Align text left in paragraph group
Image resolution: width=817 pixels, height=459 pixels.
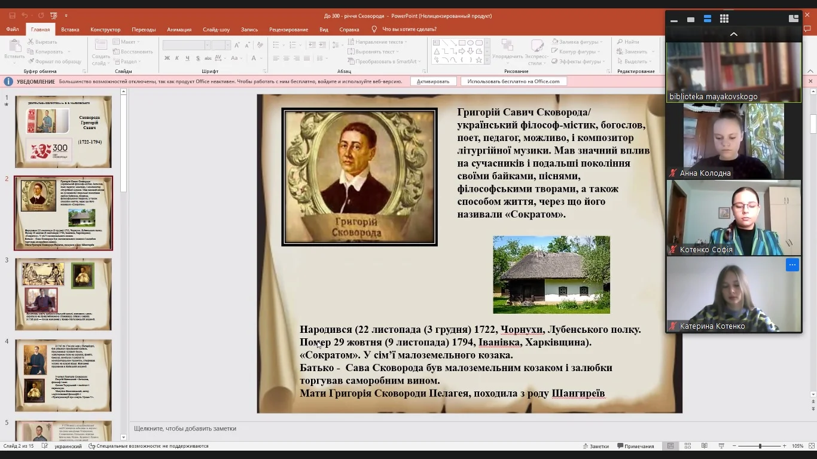click(x=276, y=59)
